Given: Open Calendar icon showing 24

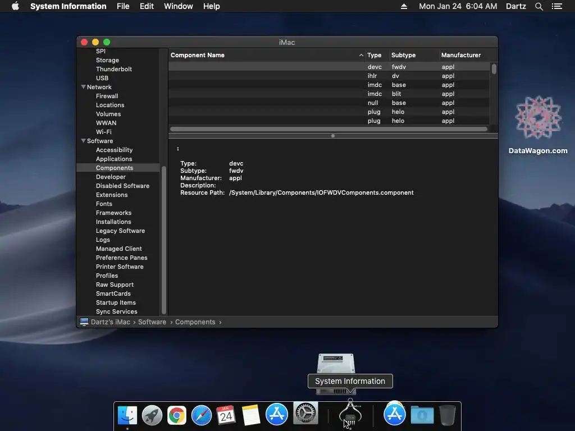Looking at the screenshot, I should click(226, 415).
